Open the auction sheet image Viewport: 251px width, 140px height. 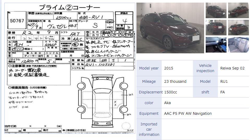tap(70, 68)
